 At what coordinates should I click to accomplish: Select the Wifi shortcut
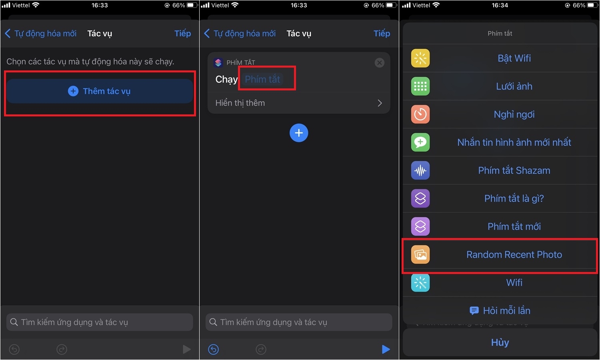coord(500,282)
